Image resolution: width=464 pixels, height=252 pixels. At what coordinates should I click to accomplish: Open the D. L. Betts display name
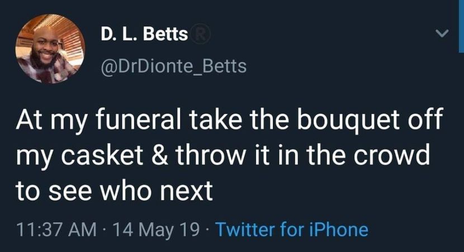tap(144, 35)
